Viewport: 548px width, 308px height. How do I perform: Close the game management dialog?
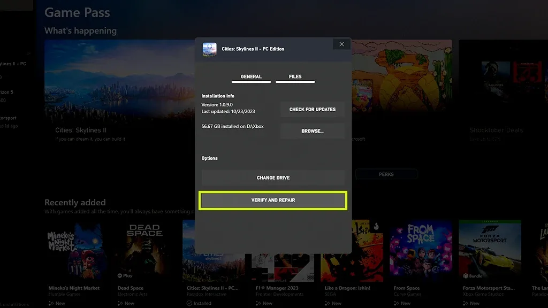(341, 44)
